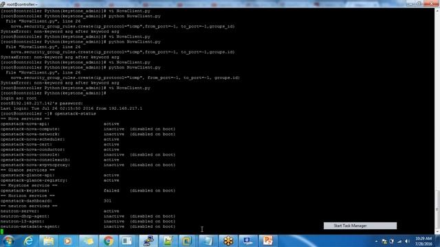Screen dimensions: 440x247
Task: Open Windows Explorer folder icon in taskbar
Action: pos(48,241)
